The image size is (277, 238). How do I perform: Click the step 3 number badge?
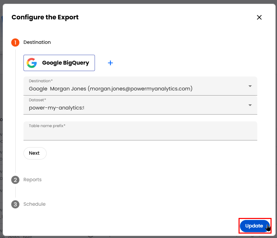15,204
